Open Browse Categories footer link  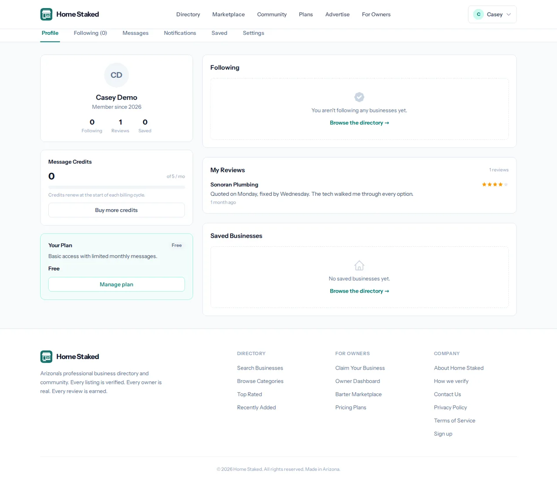click(260, 381)
